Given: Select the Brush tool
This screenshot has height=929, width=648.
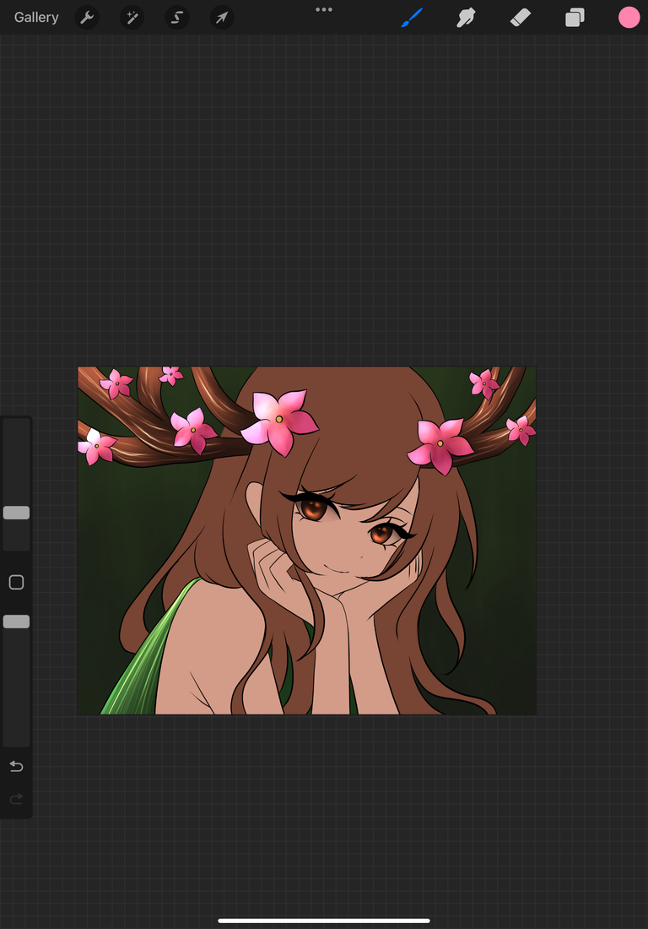Looking at the screenshot, I should (x=412, y=17).
